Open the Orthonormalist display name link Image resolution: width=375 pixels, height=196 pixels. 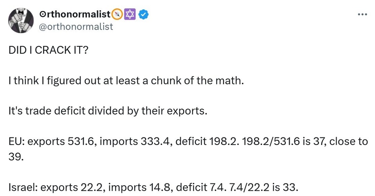[x=75, y=15]
